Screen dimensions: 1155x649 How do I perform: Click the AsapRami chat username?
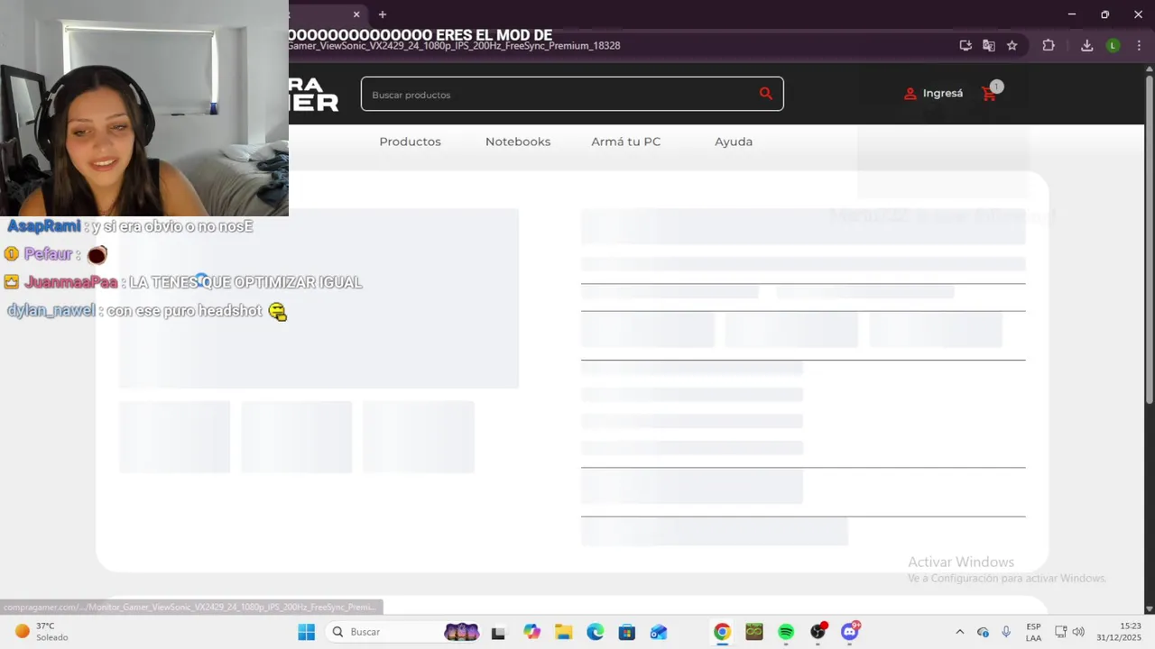pyautogui.click(x=43, y=226)
